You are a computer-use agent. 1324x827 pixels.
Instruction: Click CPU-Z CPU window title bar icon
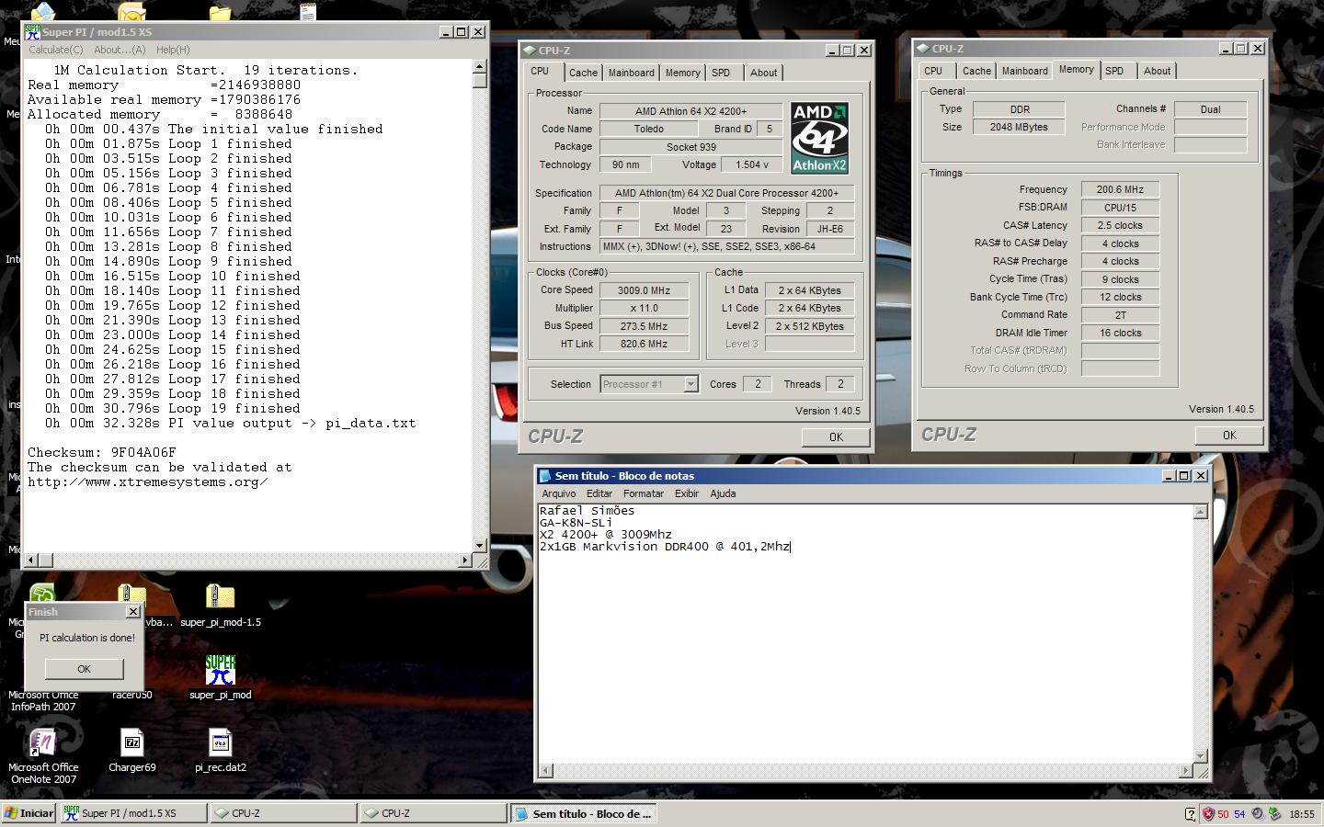(x=530, y=51)
